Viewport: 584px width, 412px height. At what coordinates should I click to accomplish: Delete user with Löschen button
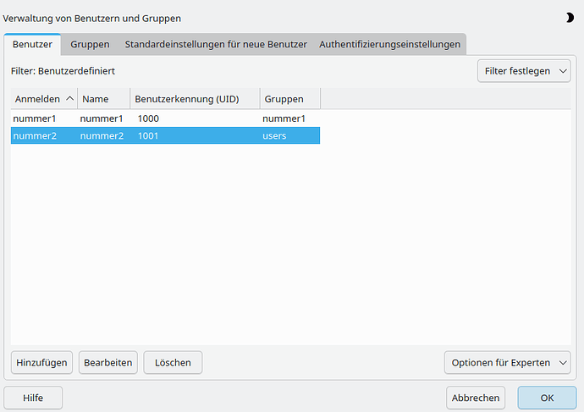click(173, 362)
